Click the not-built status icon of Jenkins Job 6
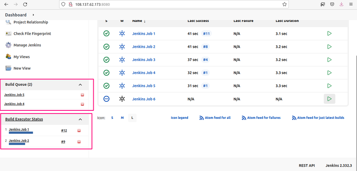The width and height of the screenshot is (357, 171). pos(106,99)
